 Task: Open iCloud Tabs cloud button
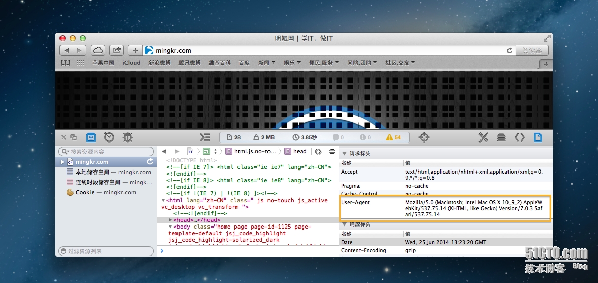(98, 50)
